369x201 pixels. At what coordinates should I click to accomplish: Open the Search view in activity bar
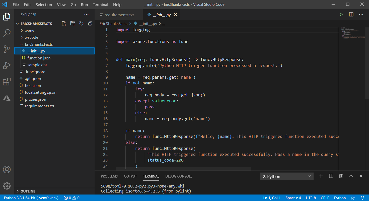pos(7,33)
